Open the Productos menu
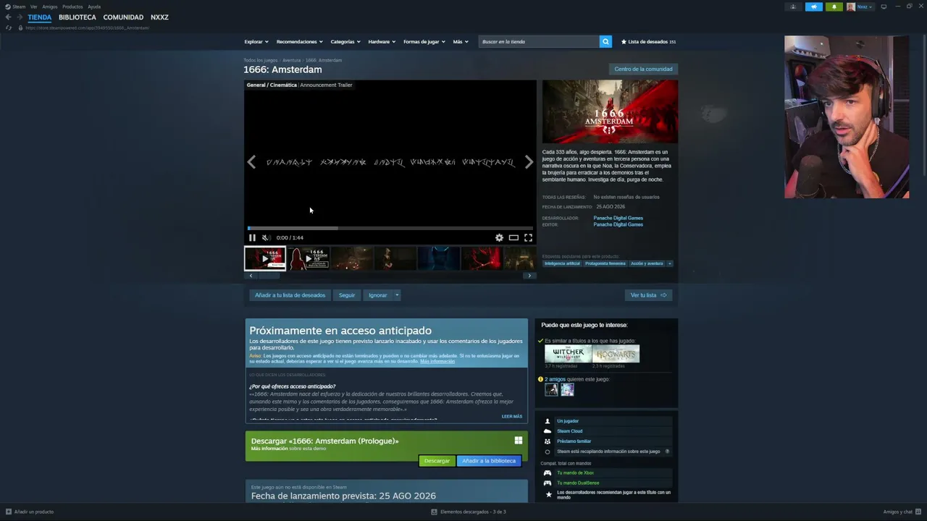Screen dimensions: 927x521 pyautogui.click(x=72, y=7)
